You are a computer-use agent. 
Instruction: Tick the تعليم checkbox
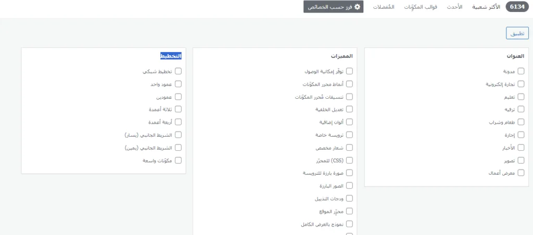[x=521, y=97]
